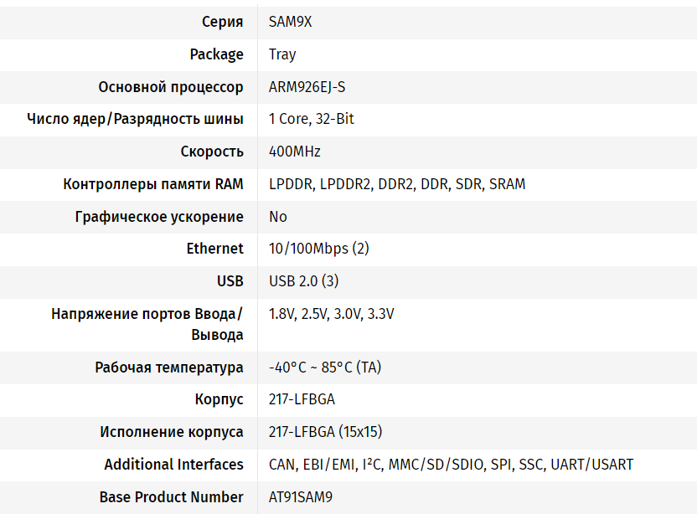Click the 'No' graphics acceleration value
This screenshot has height=514, width=697.
pos(278,217)
